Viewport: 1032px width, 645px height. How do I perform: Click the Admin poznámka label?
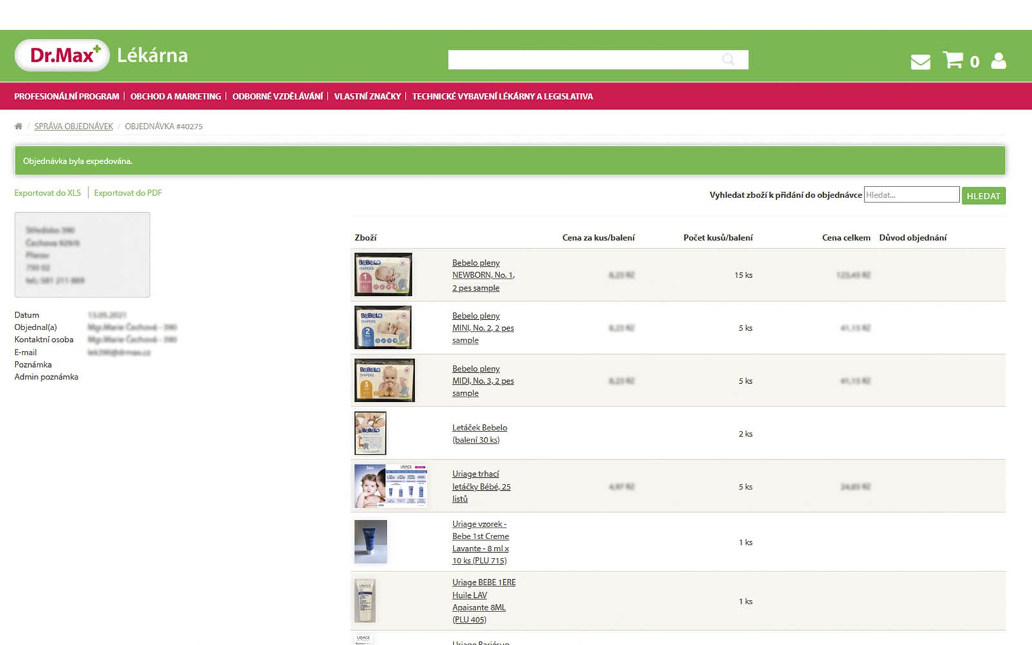pyautogui.click(x=46, y=377)
